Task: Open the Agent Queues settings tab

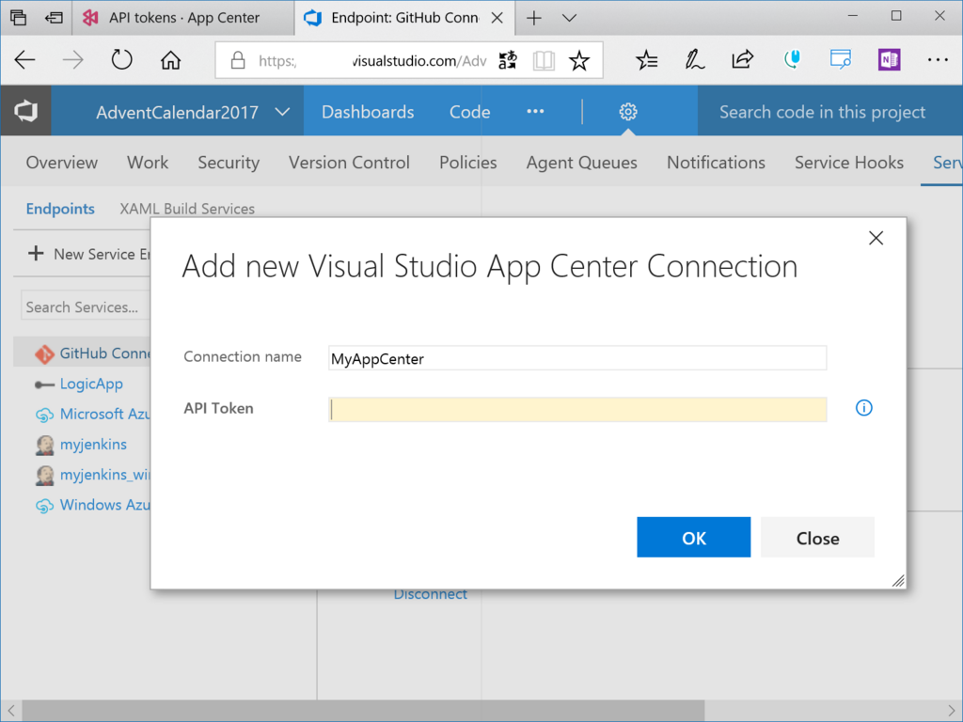Action: pyautogui.click(x=581, y=163)
